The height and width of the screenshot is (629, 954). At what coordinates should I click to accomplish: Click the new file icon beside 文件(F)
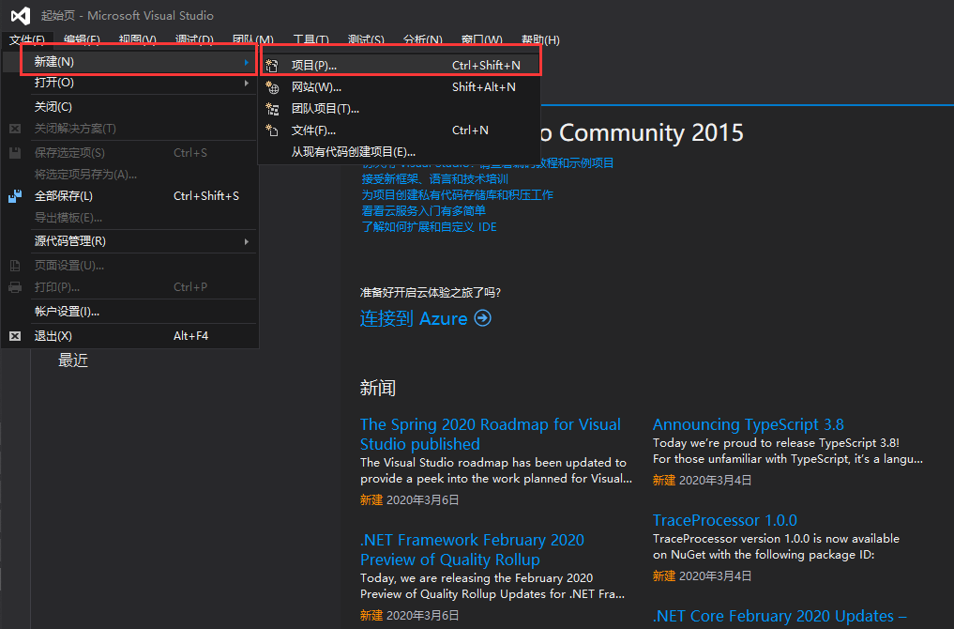(272, 130)
